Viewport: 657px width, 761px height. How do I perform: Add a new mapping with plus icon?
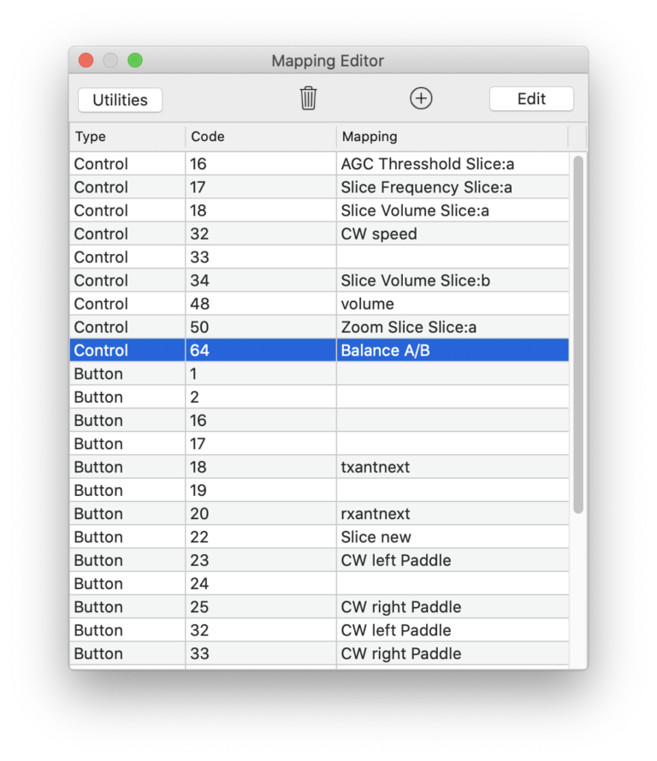pos(421,98)
